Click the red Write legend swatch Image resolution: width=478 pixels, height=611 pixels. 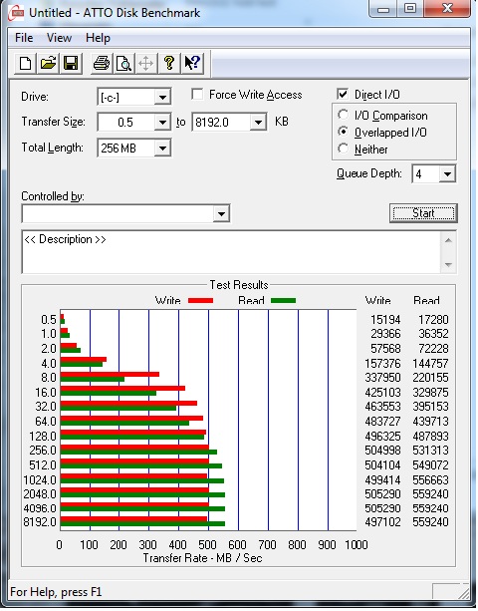click(200, 300)
